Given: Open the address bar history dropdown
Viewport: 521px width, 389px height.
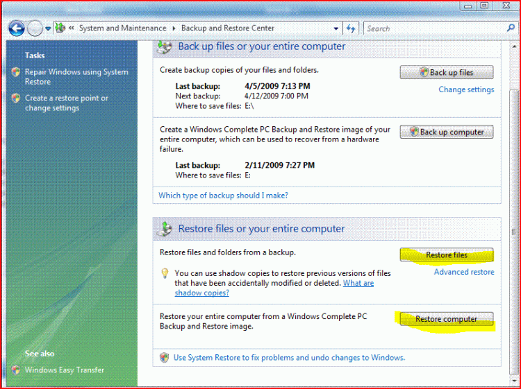Looking at the screenshot, I should coord(336,29).
